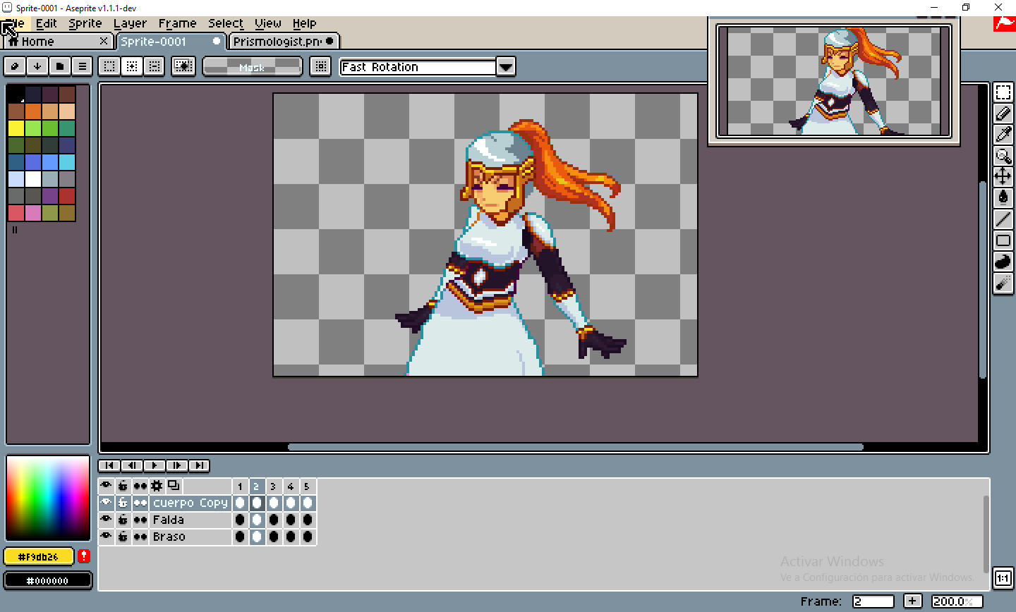Open the Fast Rotation algorithm dropdown arrow
Image resolution: width=1016 pixels, height=612 pixels.
coord(506,67)
